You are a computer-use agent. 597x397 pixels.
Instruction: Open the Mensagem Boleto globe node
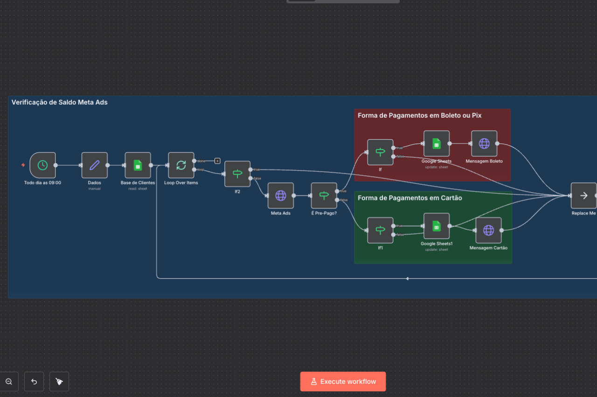pos(484,143)
